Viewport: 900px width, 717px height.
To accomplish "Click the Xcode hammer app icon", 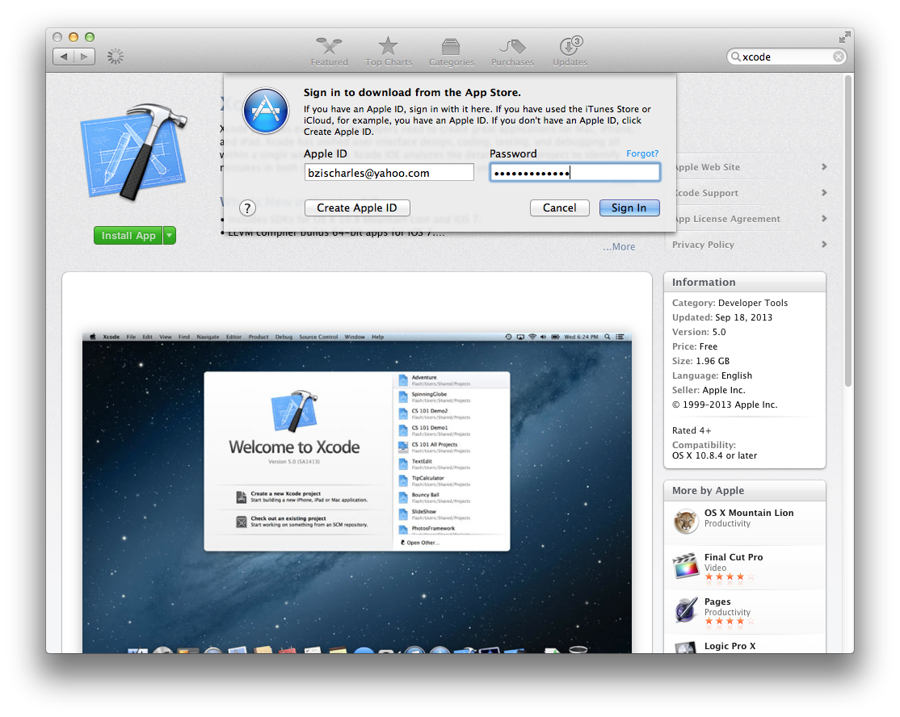I will pyautogui.click(x=134, y=152).
